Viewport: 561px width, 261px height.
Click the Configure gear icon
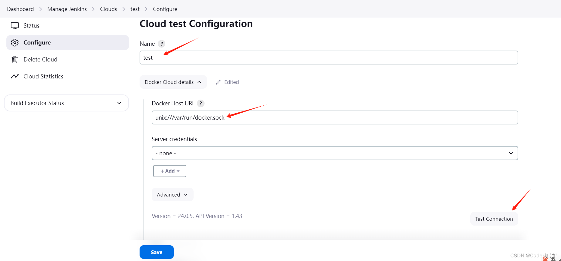[x=15, y=43]
